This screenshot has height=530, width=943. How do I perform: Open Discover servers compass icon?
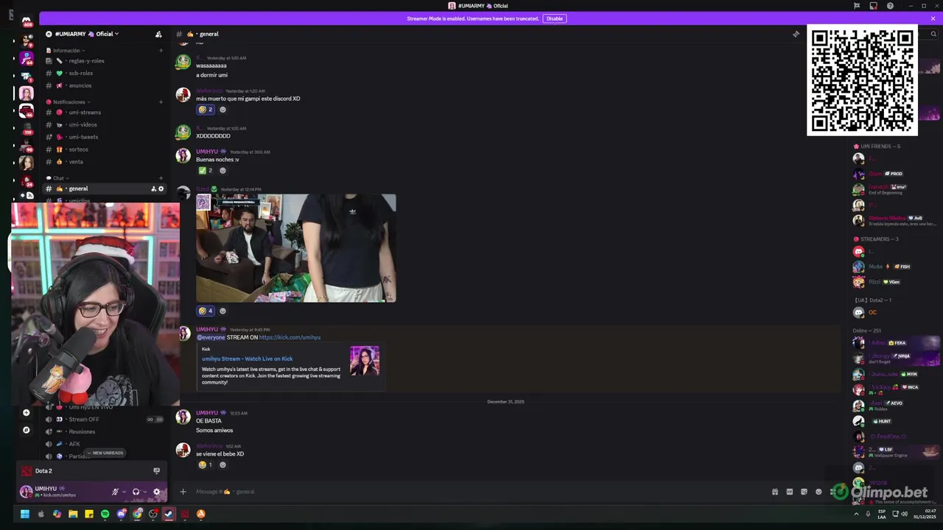click(x=27, y=430)
